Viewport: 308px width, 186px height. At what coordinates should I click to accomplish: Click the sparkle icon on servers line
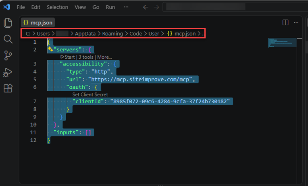tap(50, 49)
